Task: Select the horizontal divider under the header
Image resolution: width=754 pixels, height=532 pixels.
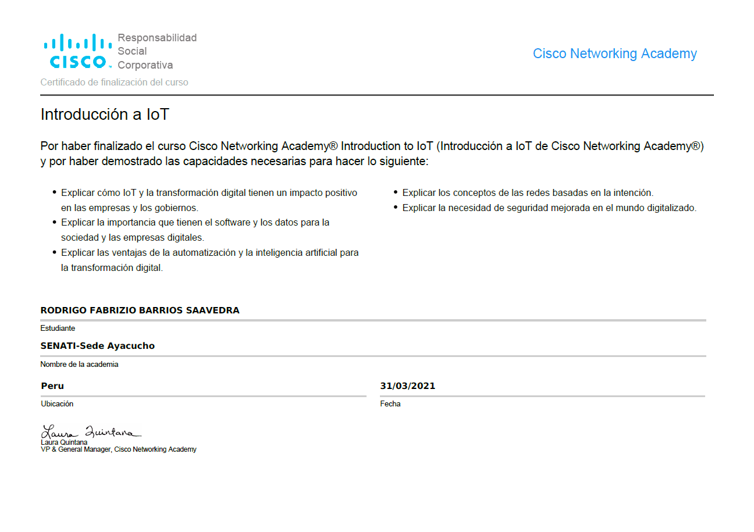Action: 377,94
